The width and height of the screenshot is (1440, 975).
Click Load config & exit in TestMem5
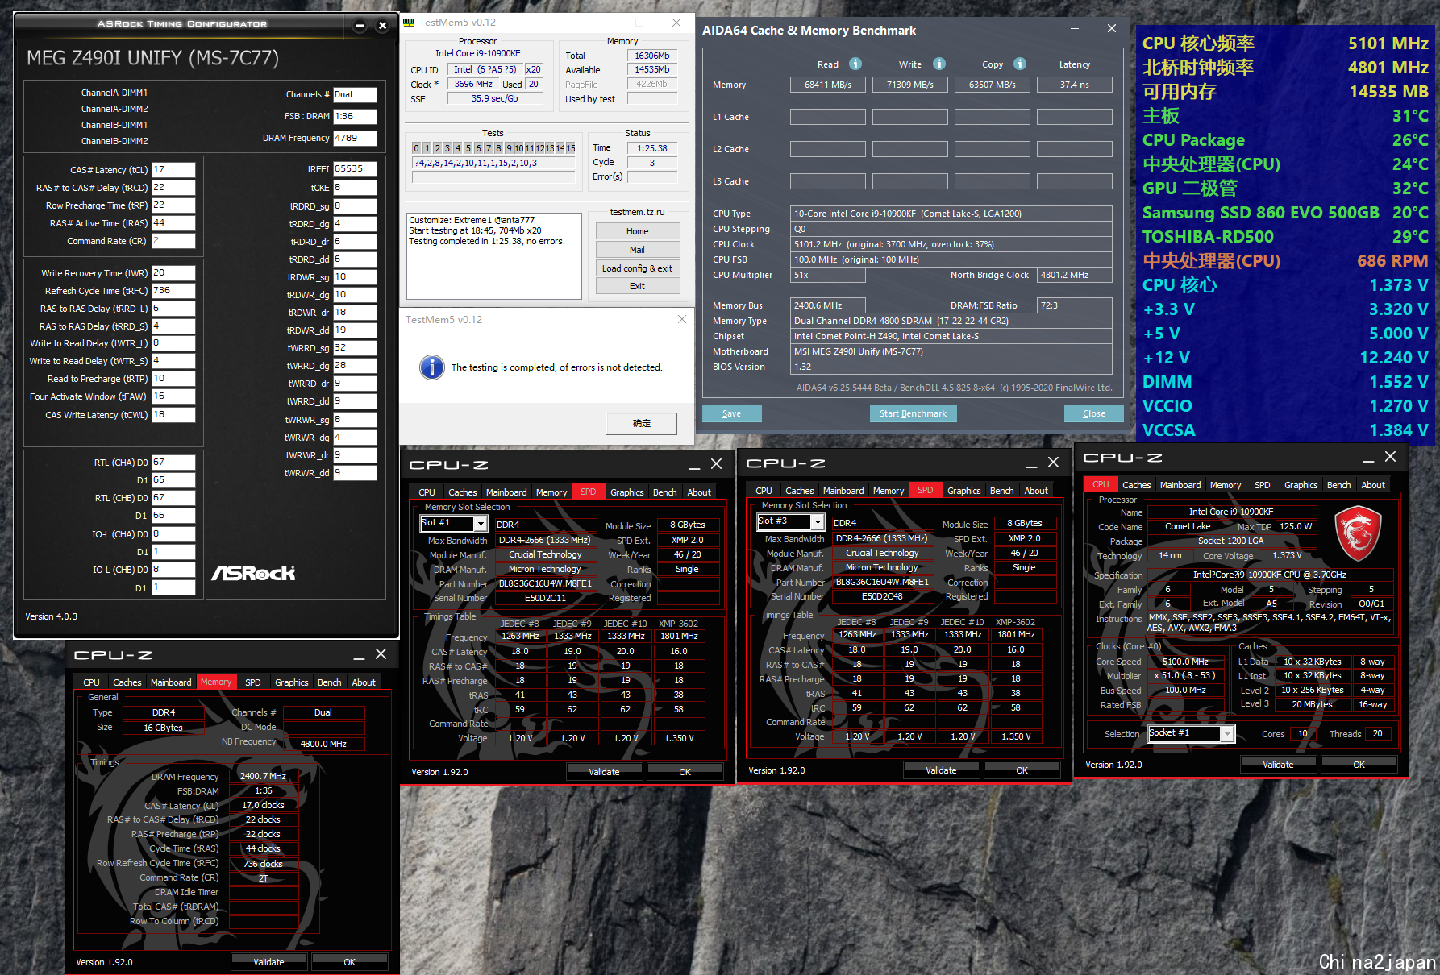tap(638, 268)
